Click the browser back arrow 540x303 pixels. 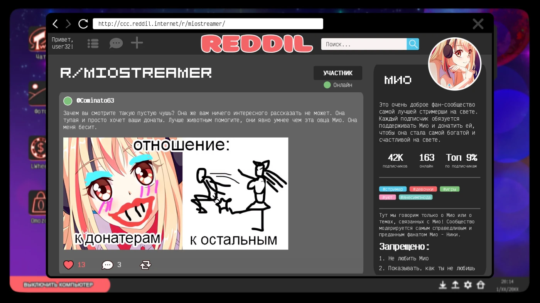click(55, 24)
